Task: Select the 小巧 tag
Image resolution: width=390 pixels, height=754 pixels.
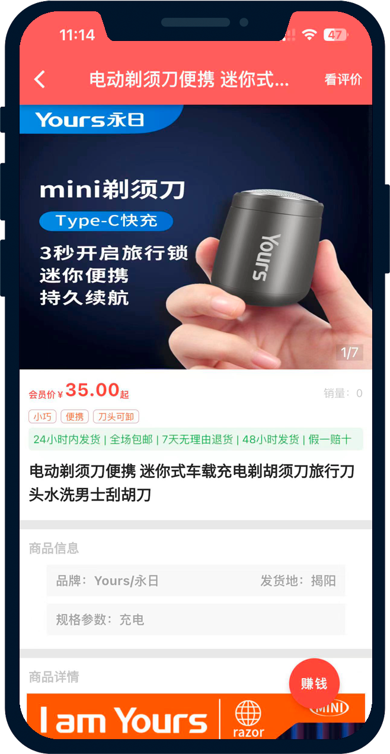Action: point(42,417)
